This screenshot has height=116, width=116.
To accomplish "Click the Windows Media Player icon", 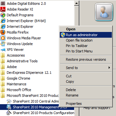I will [x=3, y=38].
